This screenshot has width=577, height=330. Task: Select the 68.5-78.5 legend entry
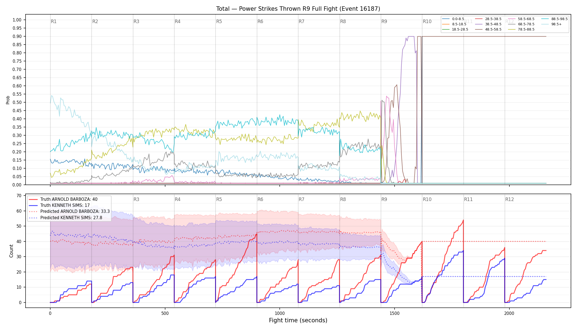[521, 24]
